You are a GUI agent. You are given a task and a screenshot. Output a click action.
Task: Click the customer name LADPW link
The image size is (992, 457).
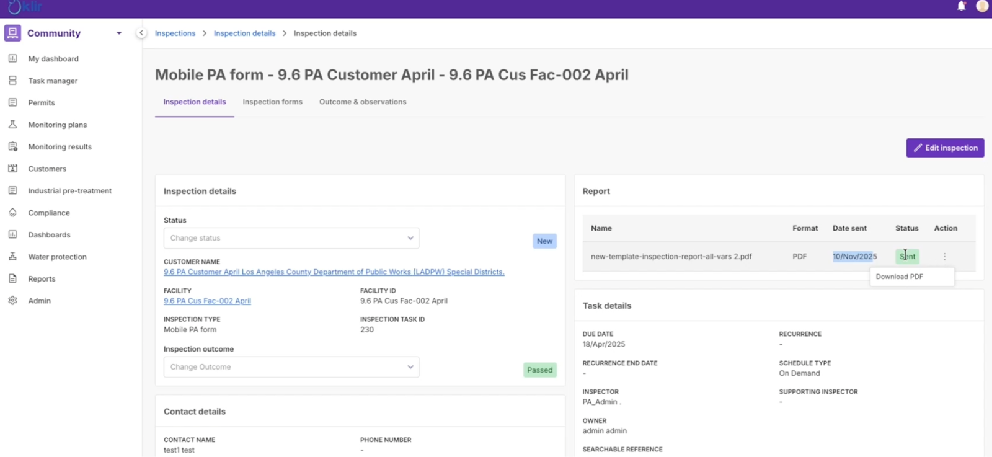pos(334,272)
